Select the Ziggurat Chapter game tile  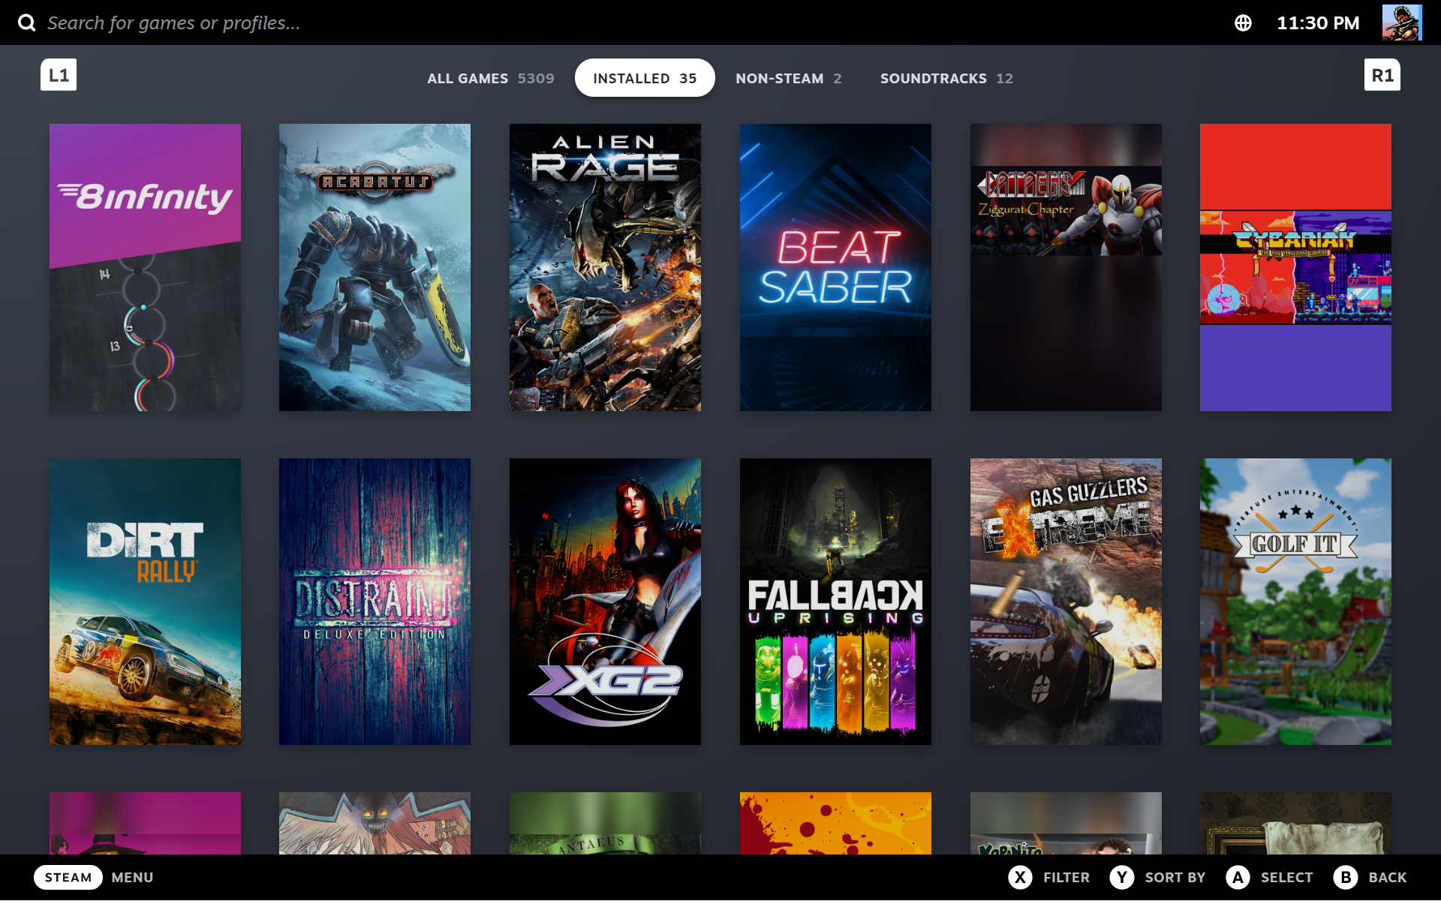point(1066,267)
